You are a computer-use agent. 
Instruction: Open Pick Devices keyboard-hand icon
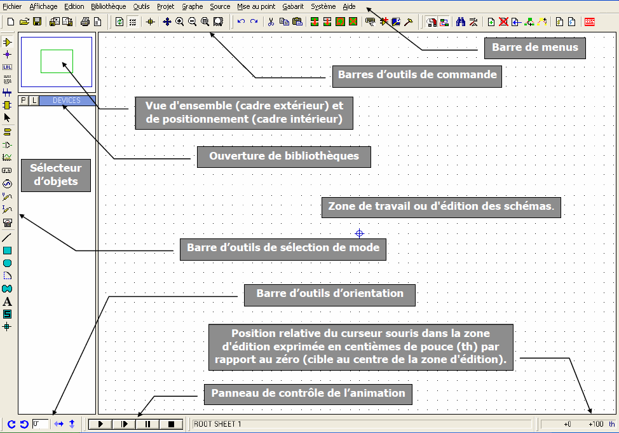(x=371, y=22)
